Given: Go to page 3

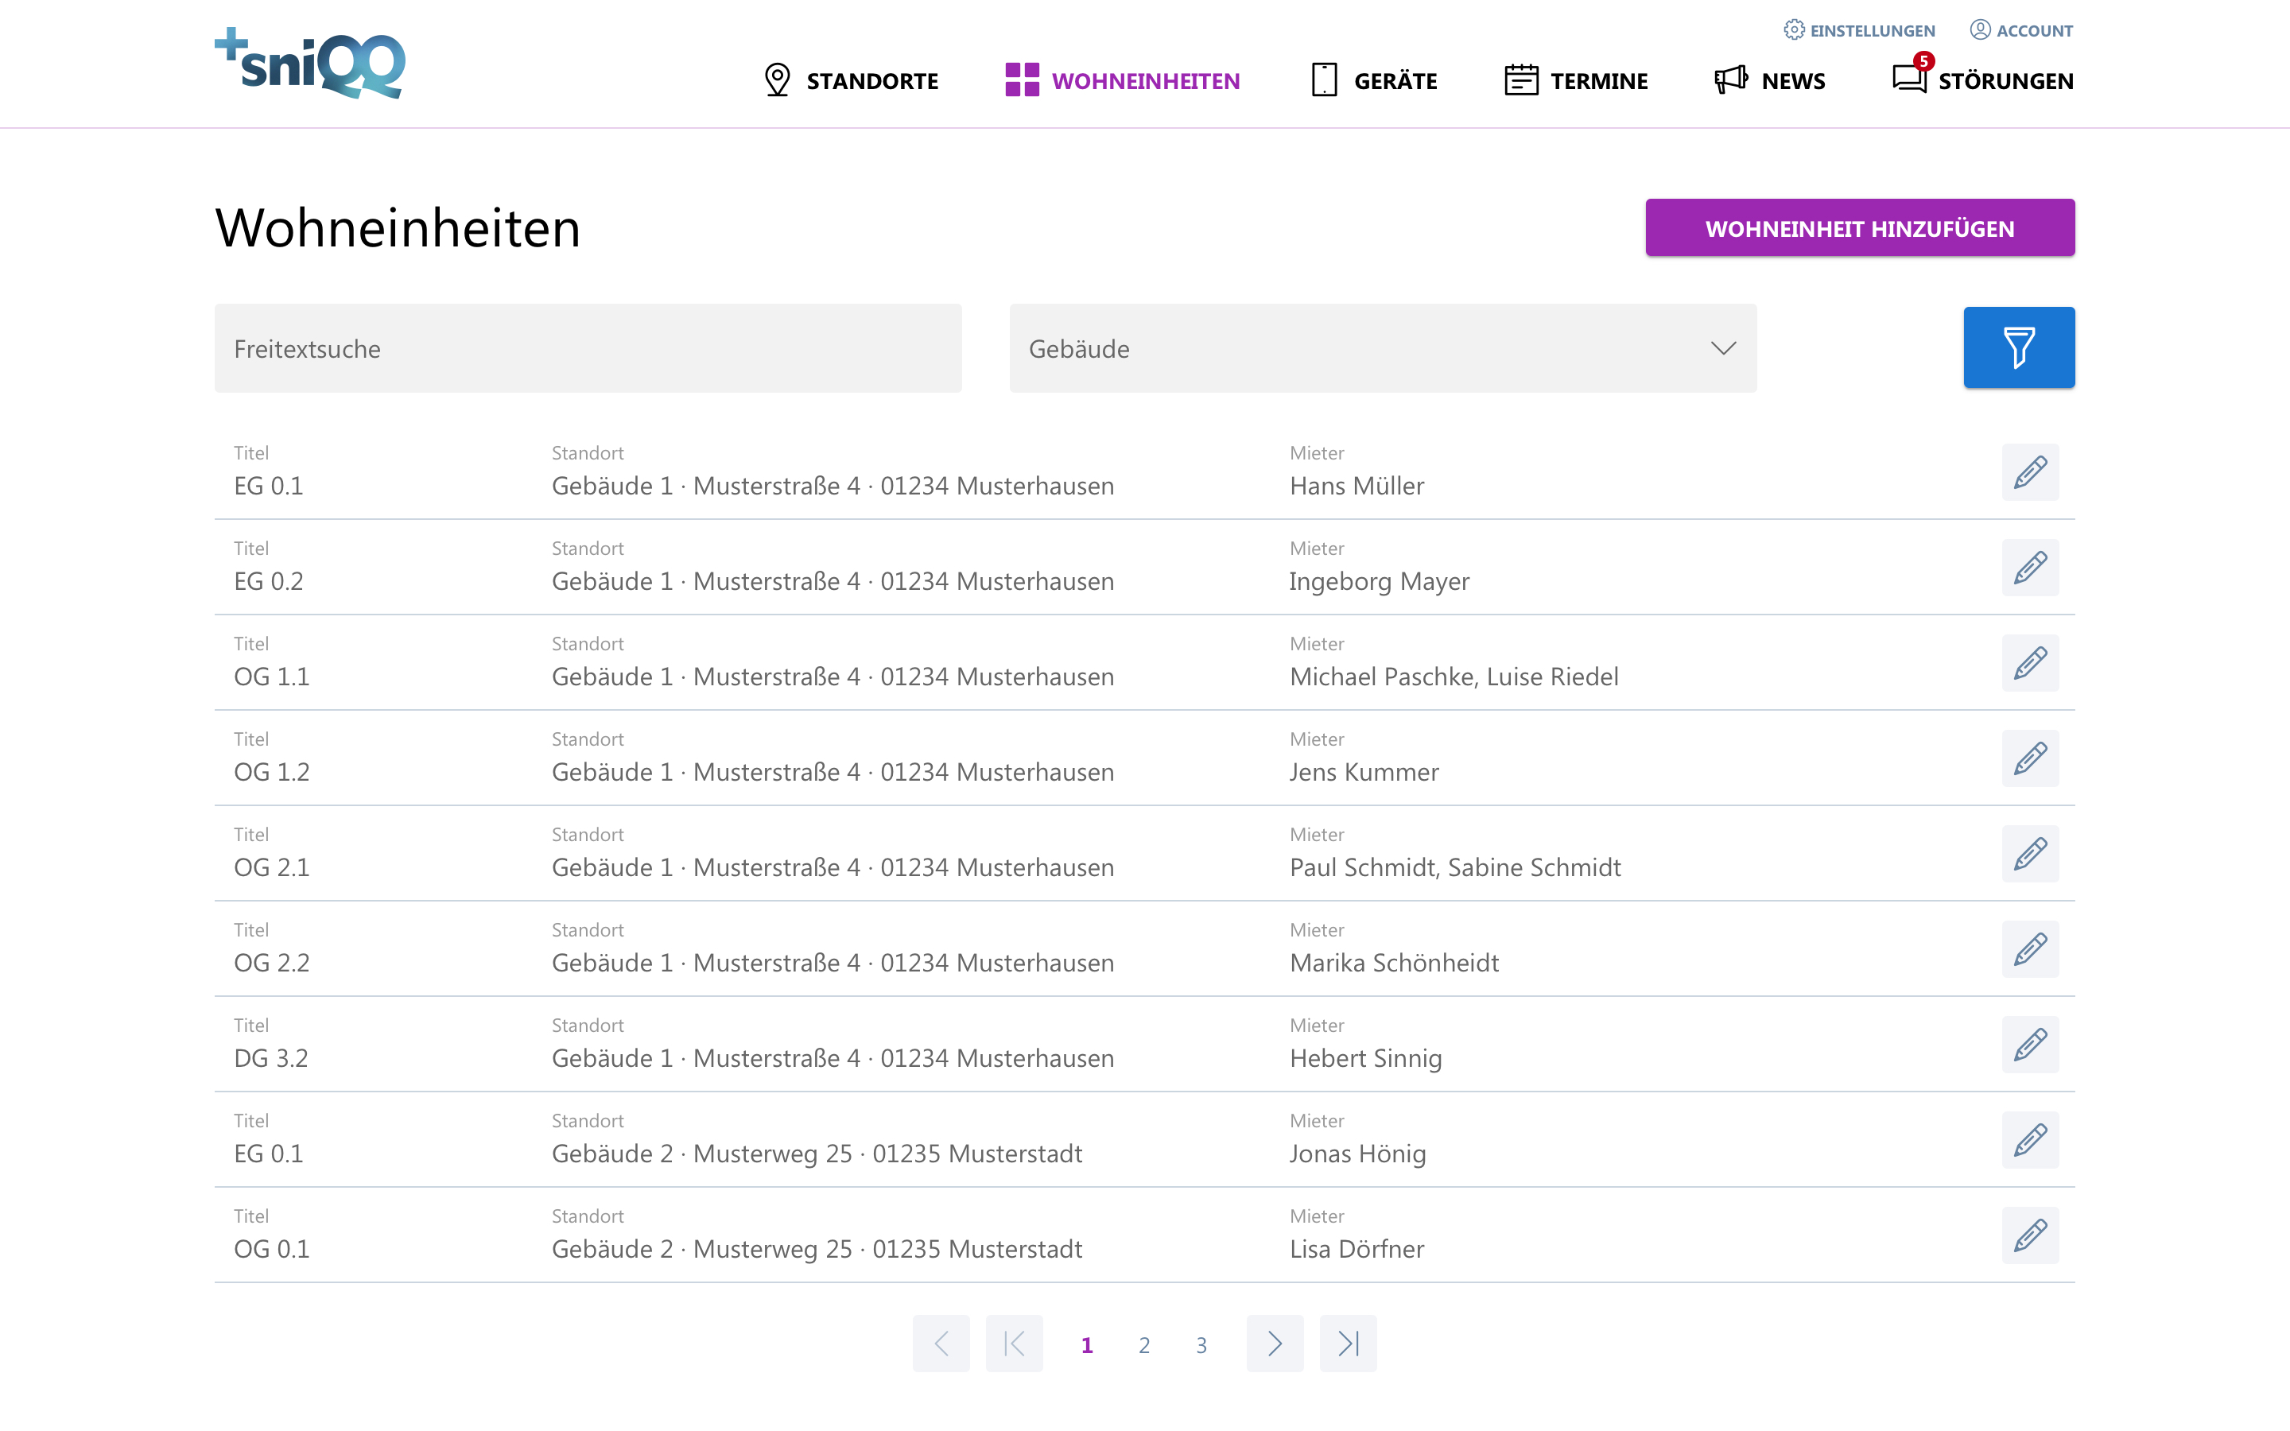Looking at the screenshot, I should click(x=1201, y=1345).
